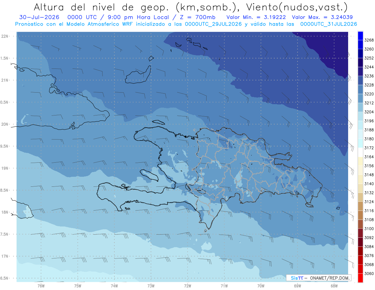The width and height of the screenshot is (375, 290).
Task: Click the bottom red colorbar segment below 3060
Action: click(360, 278)
